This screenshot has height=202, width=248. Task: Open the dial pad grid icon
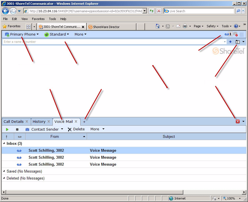242,34
